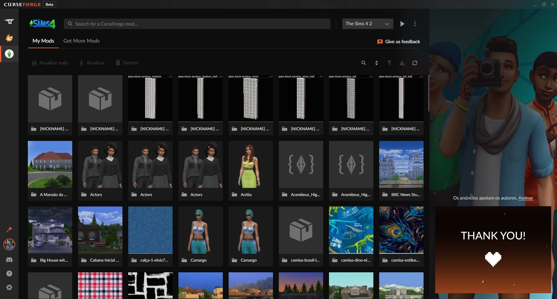Click the warning triangle icon

click(x=402, y=63)
